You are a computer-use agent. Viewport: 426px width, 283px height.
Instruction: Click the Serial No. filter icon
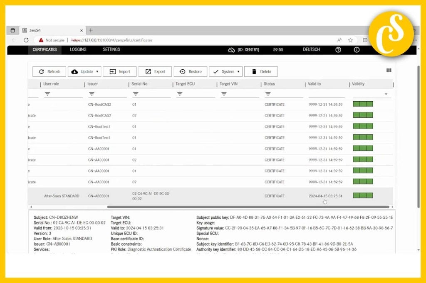(x=136, y=94)
